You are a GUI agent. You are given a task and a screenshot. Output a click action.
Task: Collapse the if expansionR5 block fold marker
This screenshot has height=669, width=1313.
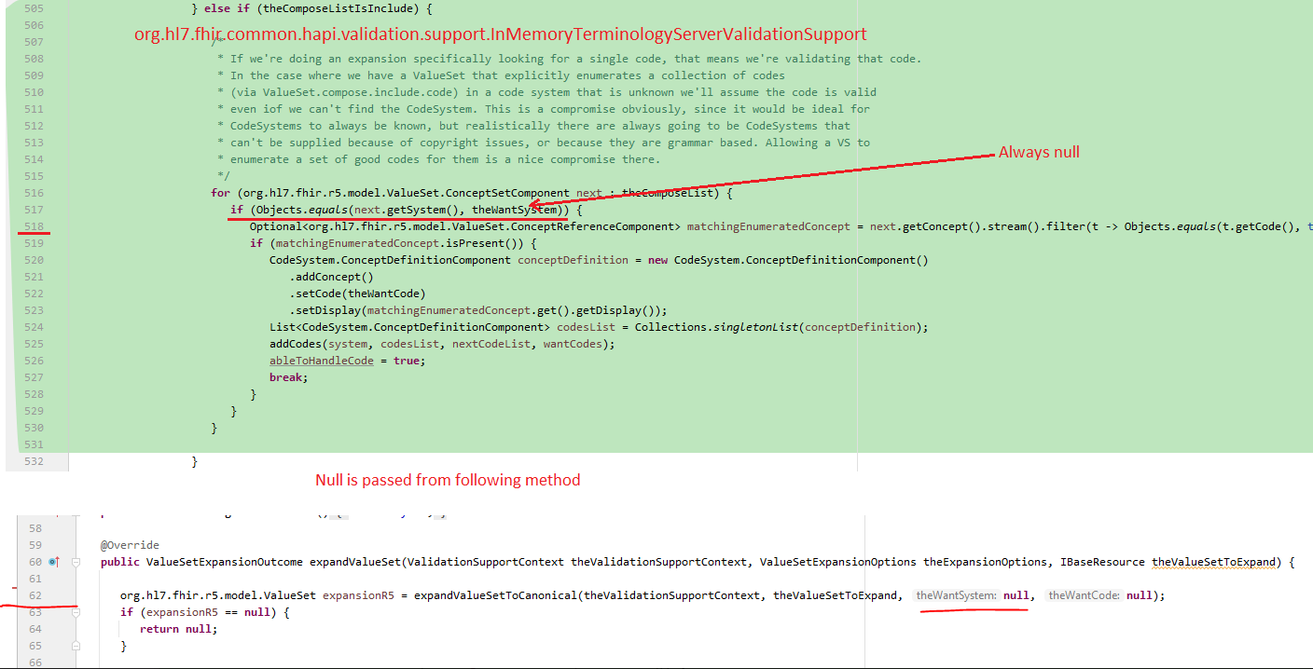pyautogui.click(x=76, y=611)
